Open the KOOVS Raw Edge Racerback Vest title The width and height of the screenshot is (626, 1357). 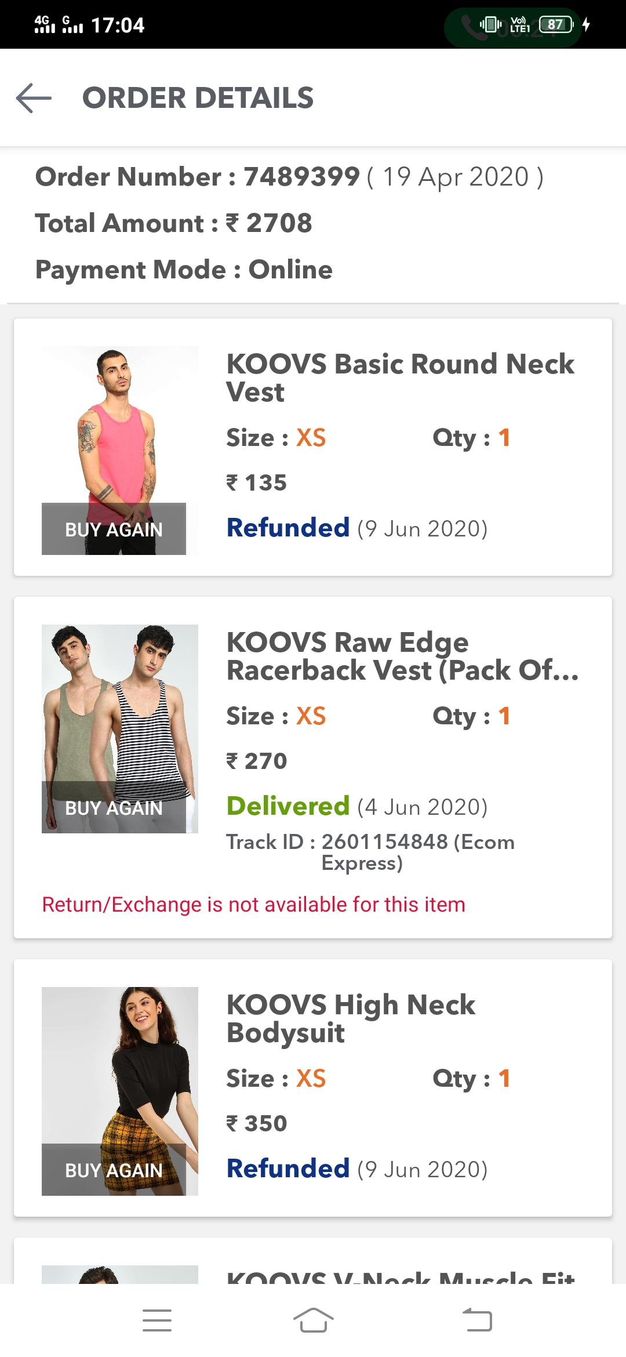point(402,656)
